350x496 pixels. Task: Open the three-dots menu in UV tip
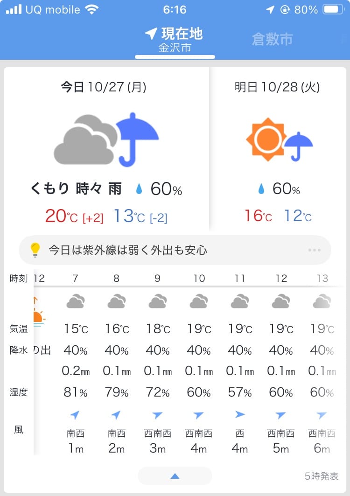click(x=315, y=250)
